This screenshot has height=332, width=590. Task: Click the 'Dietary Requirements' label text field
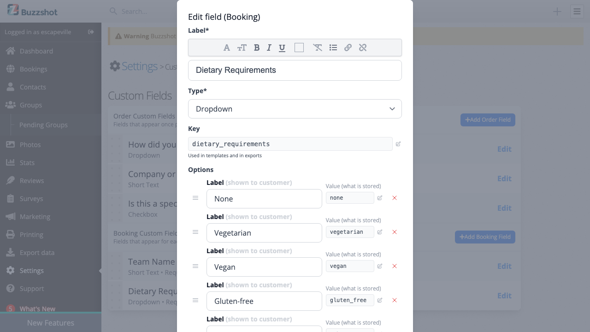coord(295,70)
